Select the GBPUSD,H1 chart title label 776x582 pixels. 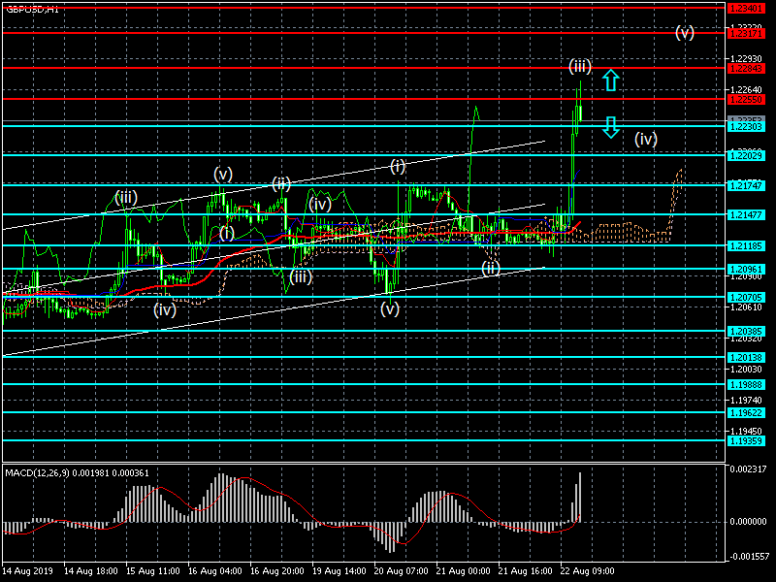[32, 8]
